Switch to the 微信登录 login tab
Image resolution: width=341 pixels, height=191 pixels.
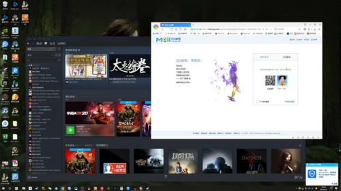264,57
